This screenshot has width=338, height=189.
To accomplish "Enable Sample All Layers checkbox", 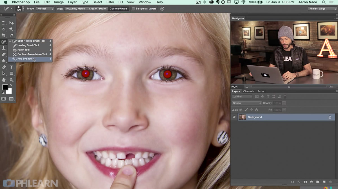I will [133, 9].
